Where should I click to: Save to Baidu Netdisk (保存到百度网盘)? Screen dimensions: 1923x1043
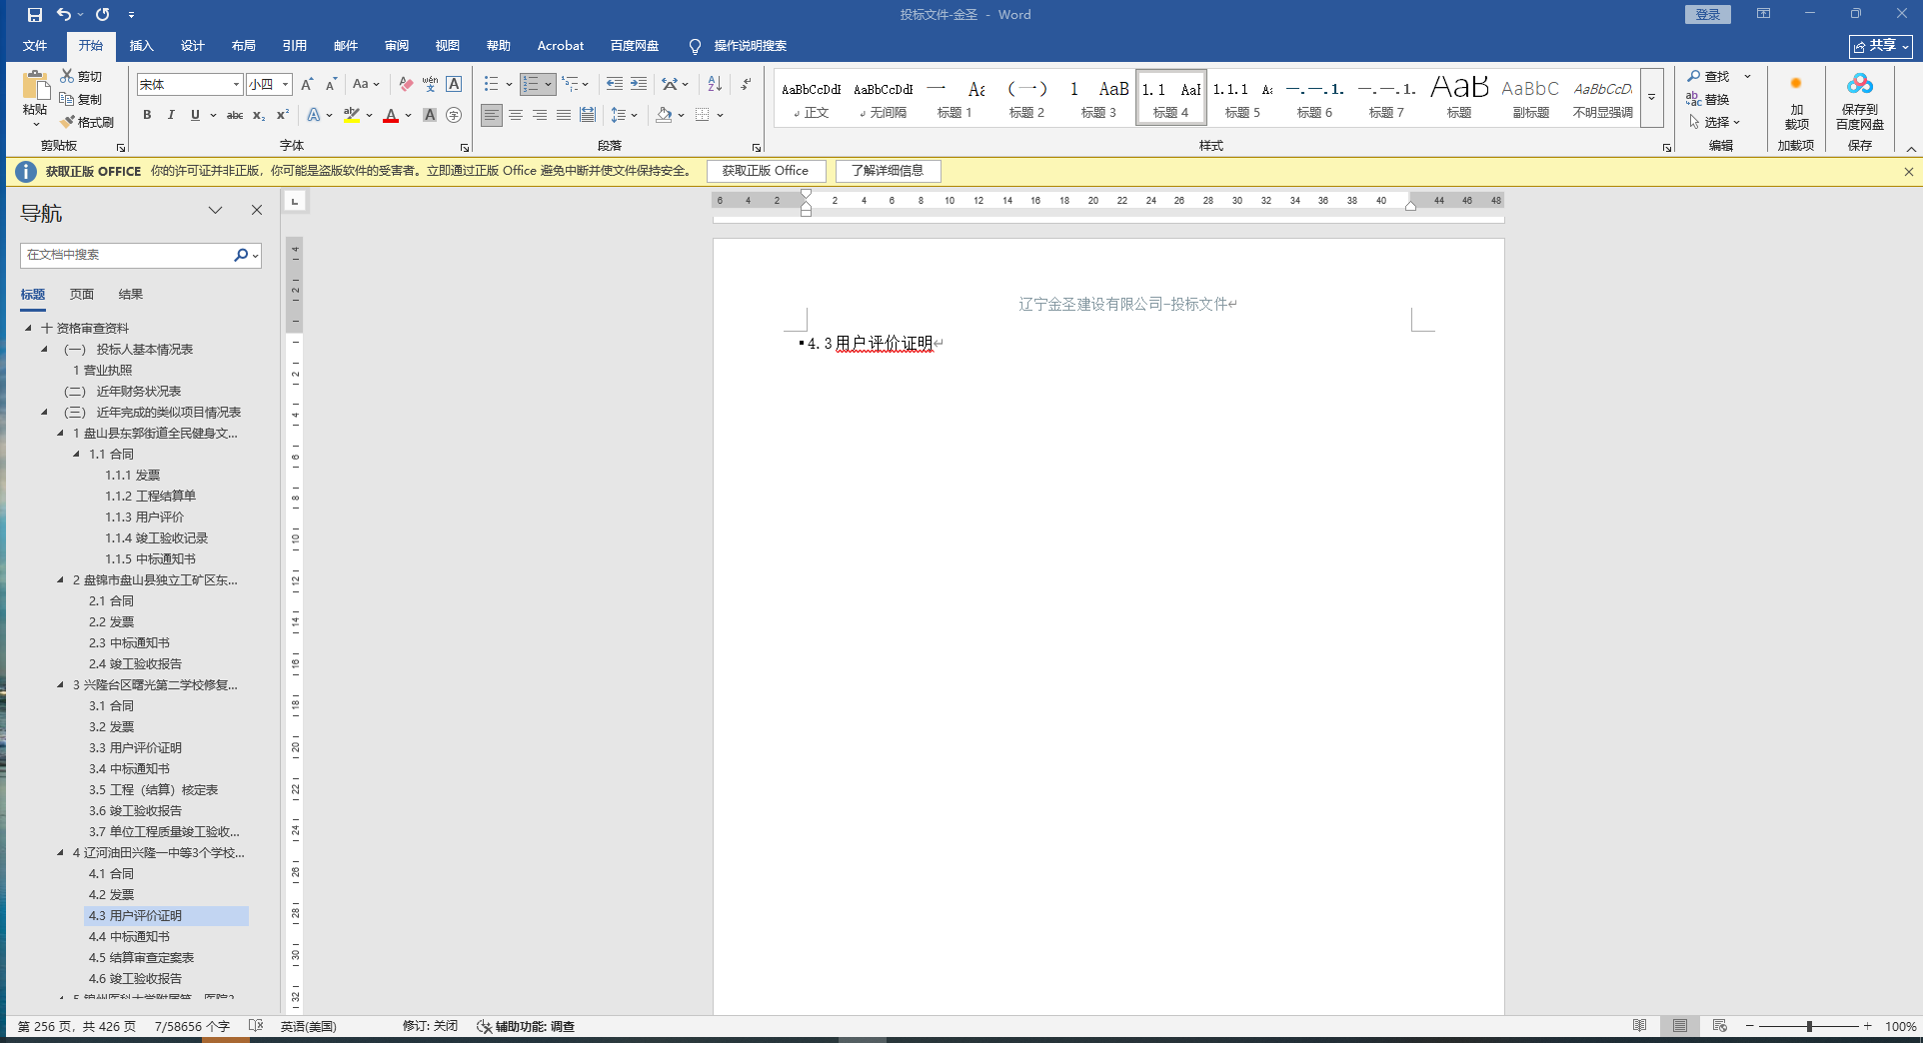tap(1859, 101)
